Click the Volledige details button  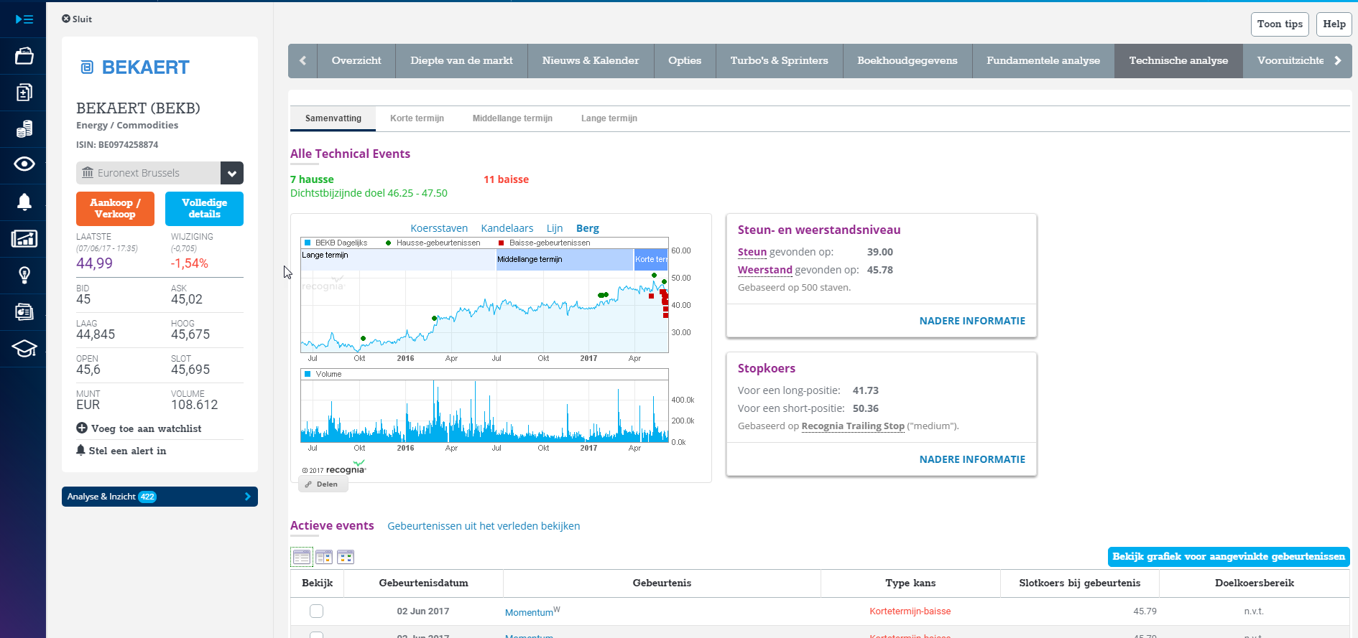204,209
